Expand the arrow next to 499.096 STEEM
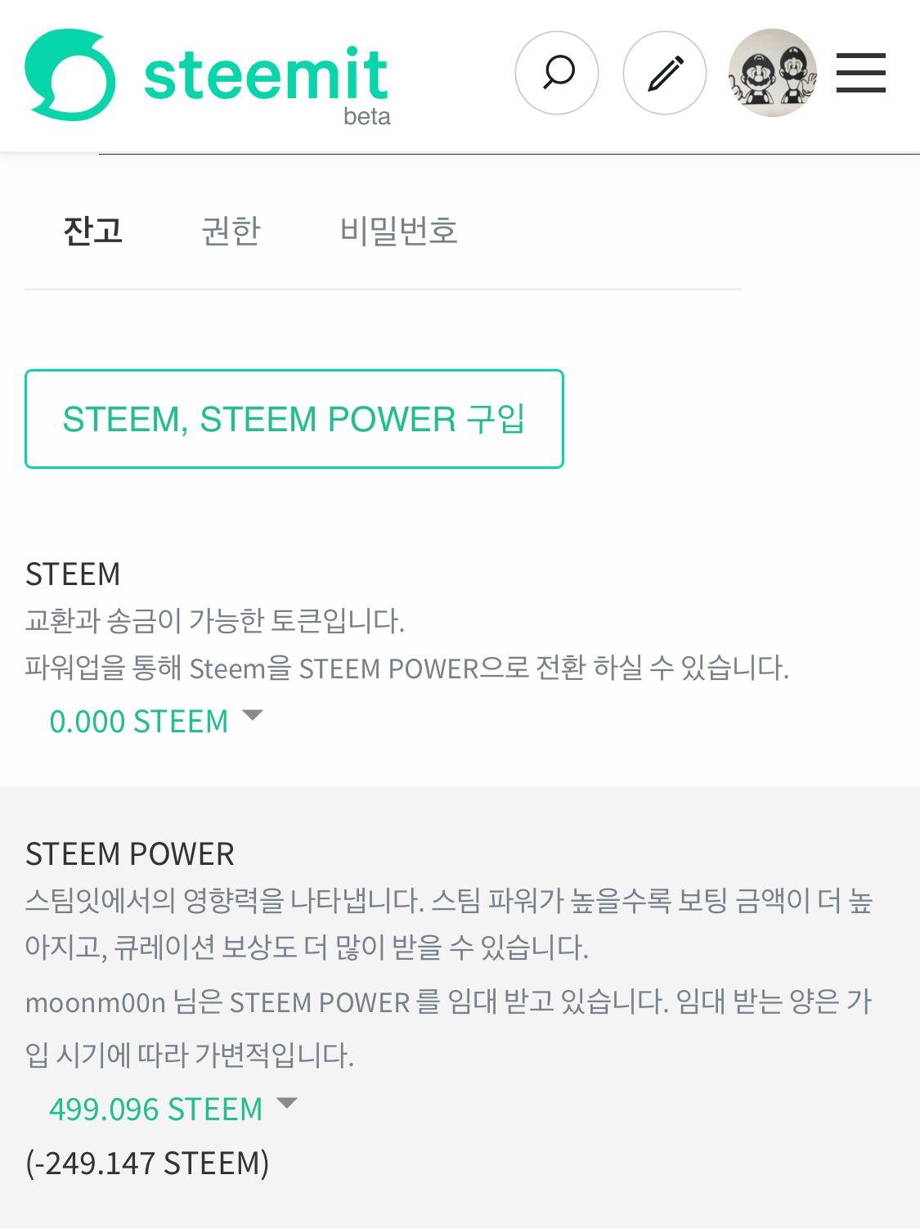920x1229 pixels. [287, 1104]
